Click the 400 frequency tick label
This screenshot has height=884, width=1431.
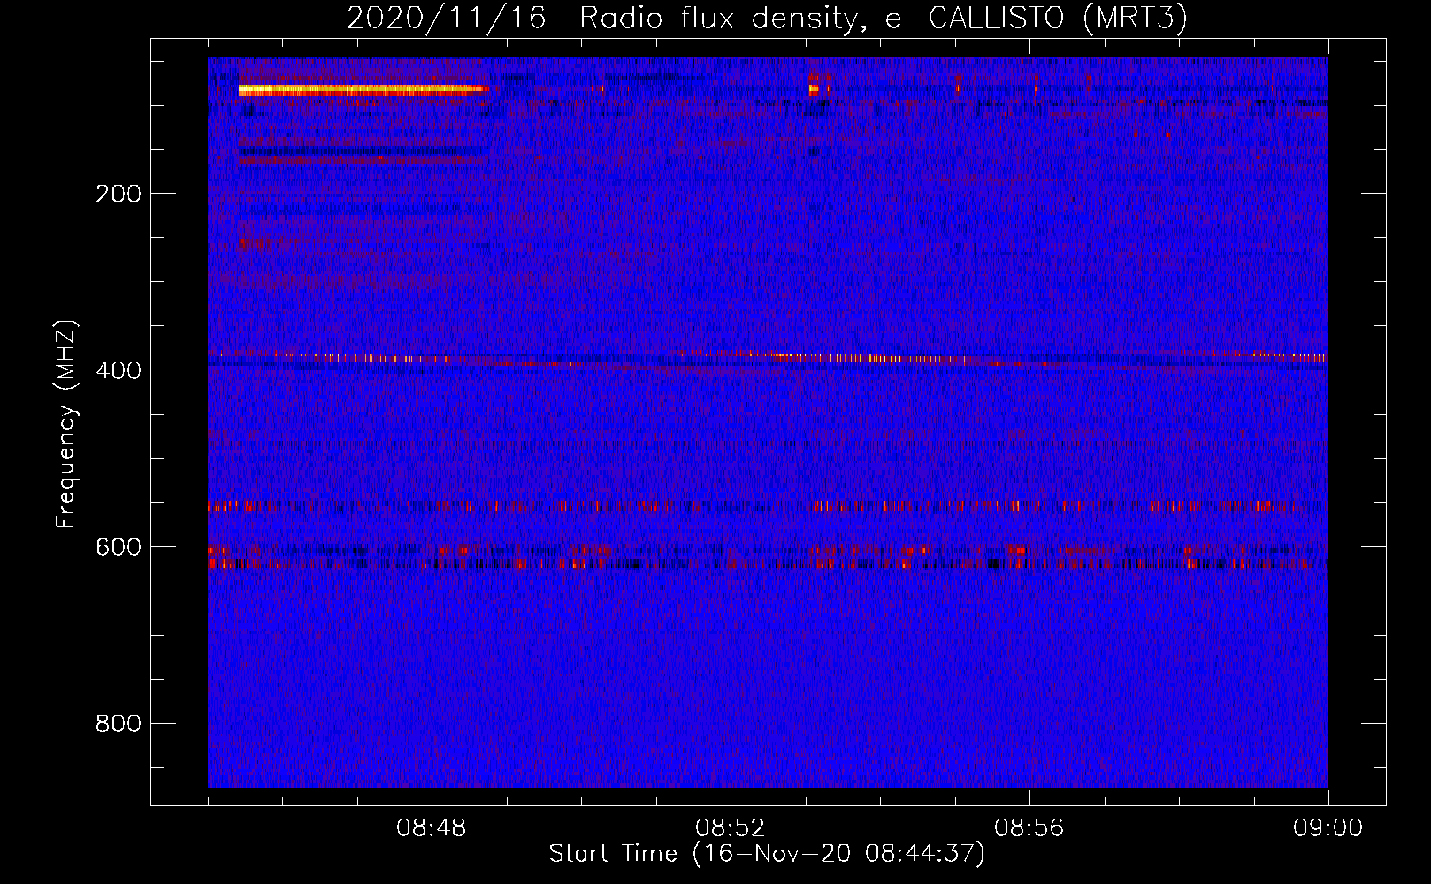[119, 370]
